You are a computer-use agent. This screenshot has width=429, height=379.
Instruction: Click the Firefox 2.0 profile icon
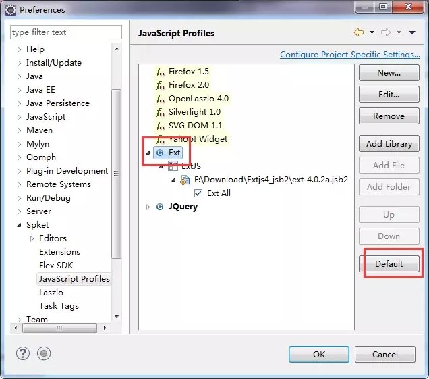[x=160, y=85]
